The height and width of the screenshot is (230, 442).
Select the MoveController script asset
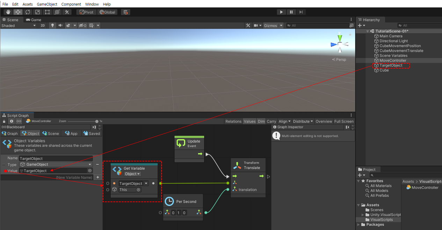coord(422,187)
